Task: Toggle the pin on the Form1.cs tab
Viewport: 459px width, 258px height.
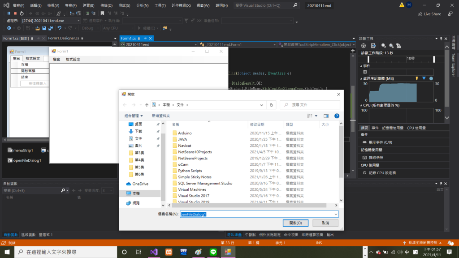Action: (145, 39)
